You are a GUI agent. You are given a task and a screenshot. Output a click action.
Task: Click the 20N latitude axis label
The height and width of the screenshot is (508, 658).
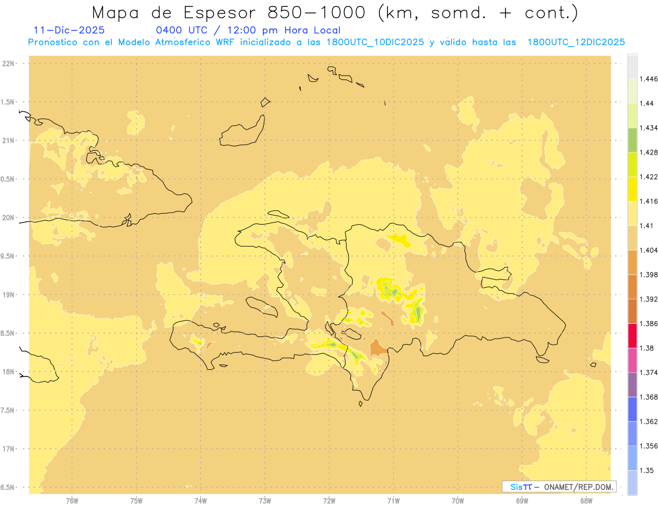click(x=8, y=218)
